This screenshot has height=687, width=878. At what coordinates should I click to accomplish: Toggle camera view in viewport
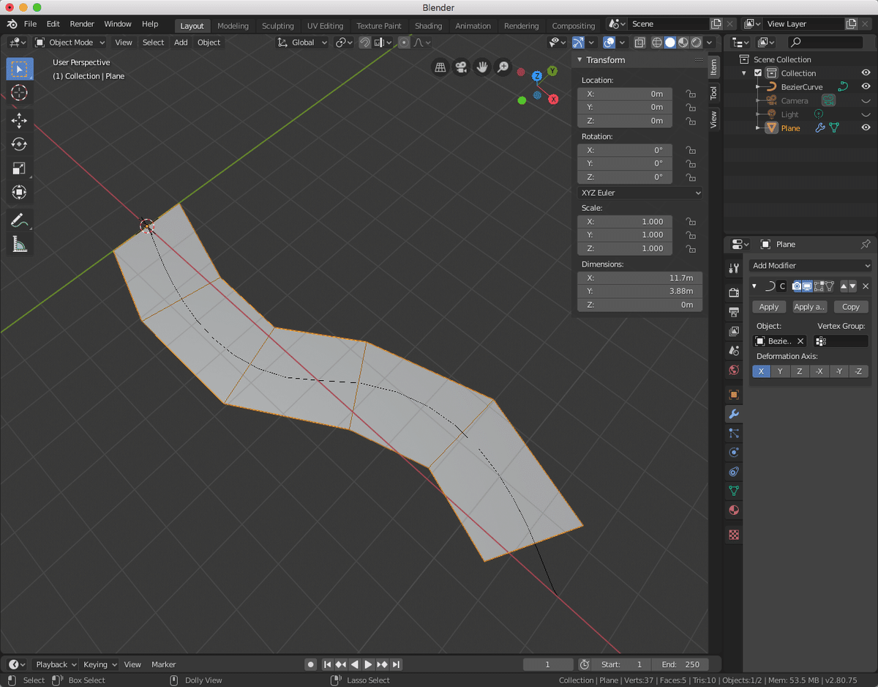click(x=461, y=67)
